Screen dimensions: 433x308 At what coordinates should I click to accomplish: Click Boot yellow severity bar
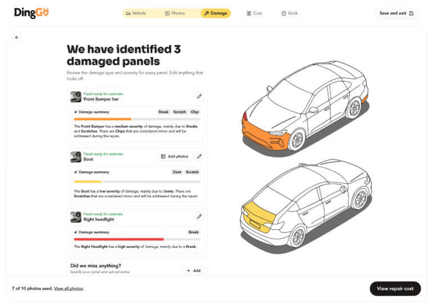pos(87,182)
